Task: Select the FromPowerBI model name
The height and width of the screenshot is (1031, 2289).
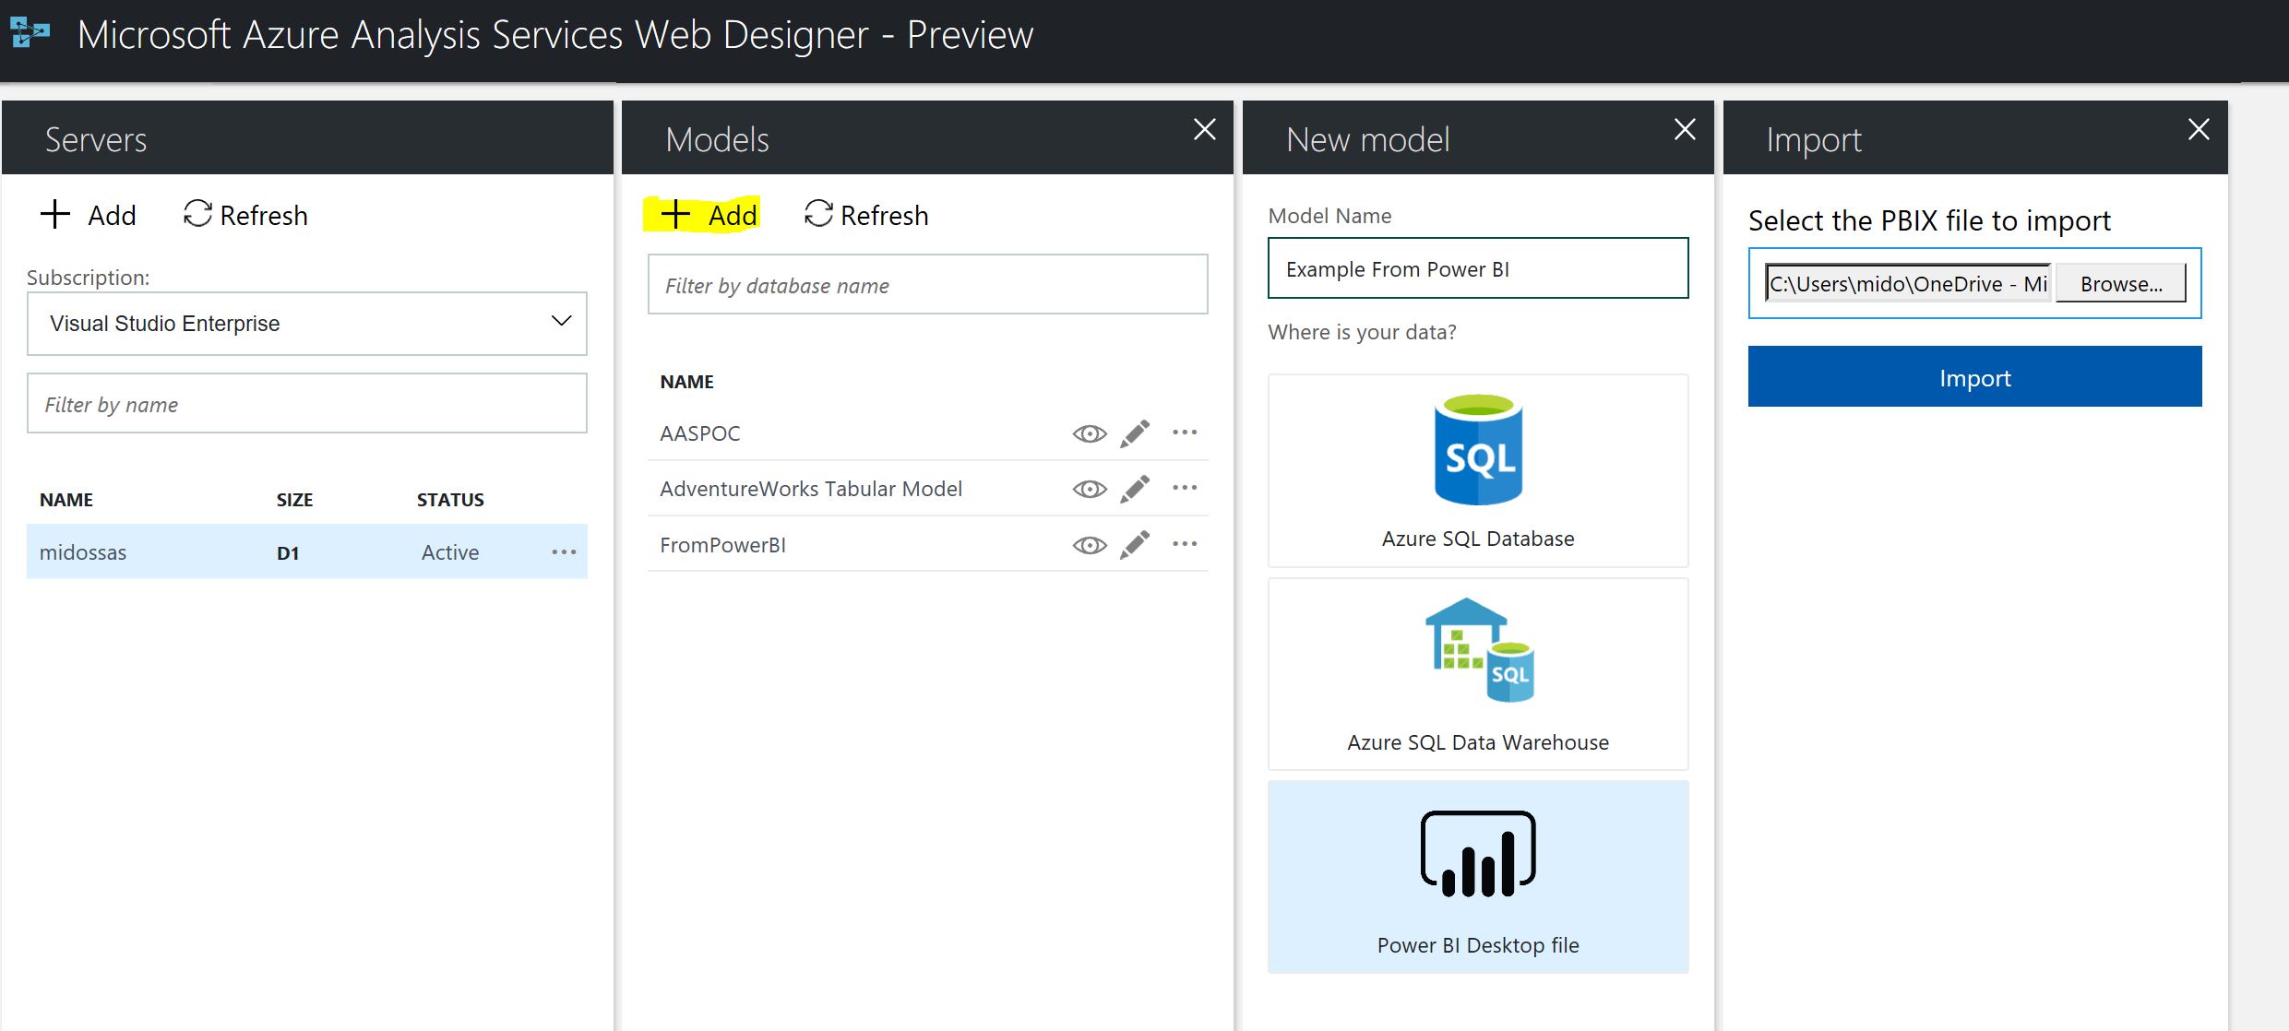Action: click(723, 545)
